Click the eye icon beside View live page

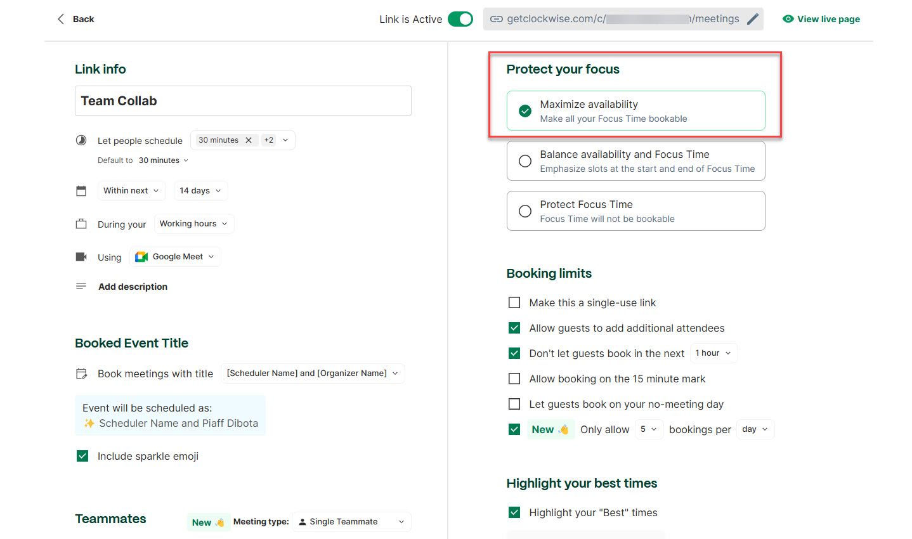788,19
